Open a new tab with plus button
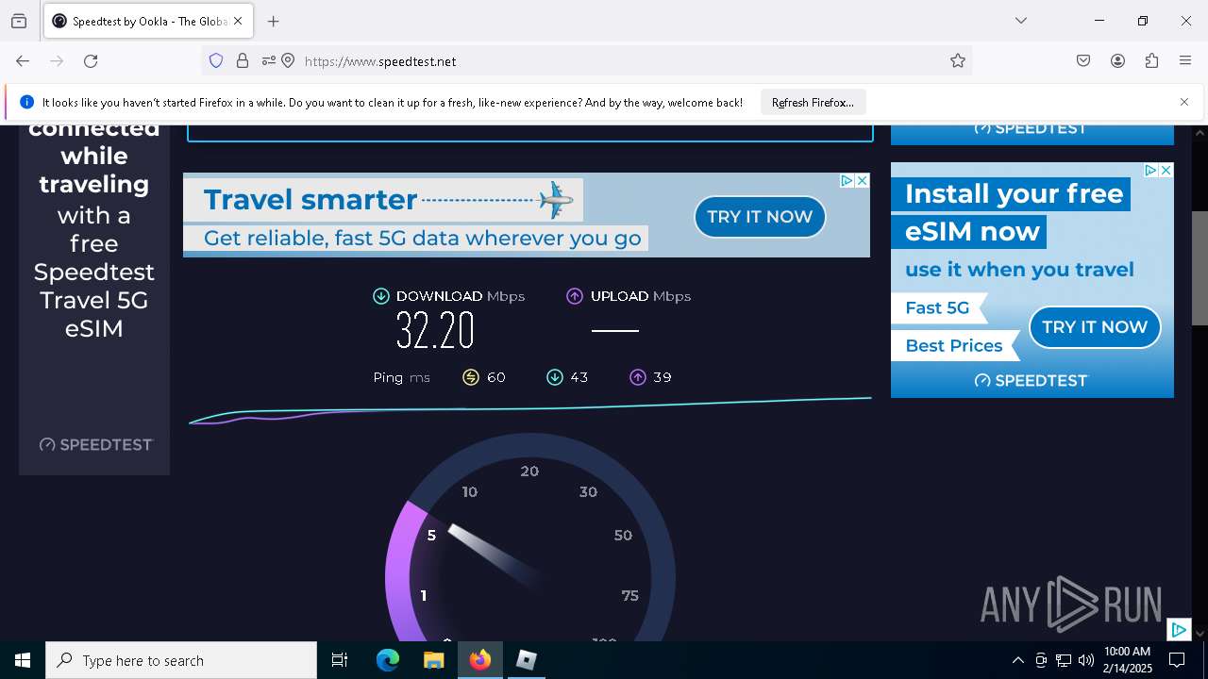The height and width of the screenshot is (679, 1208). coord(274,21)
